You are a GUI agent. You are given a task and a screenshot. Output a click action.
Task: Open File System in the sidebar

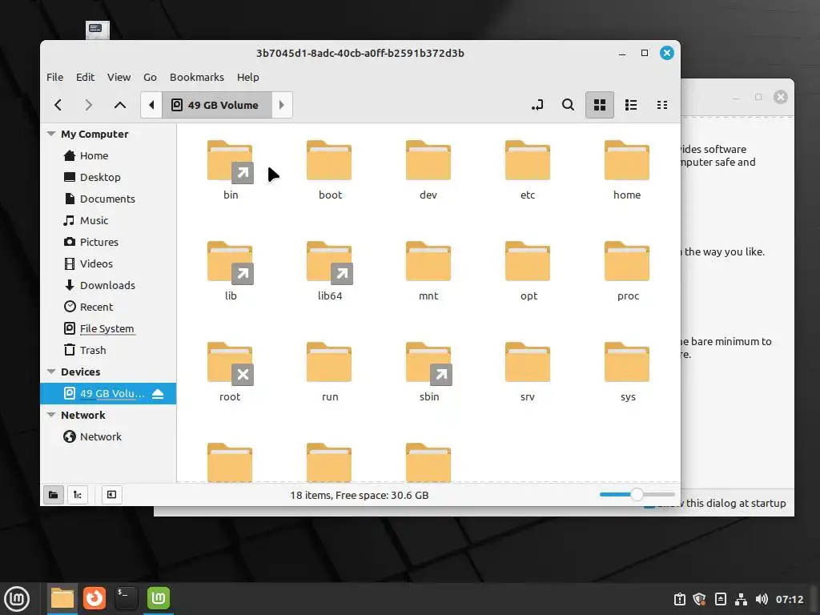[108, 328]
